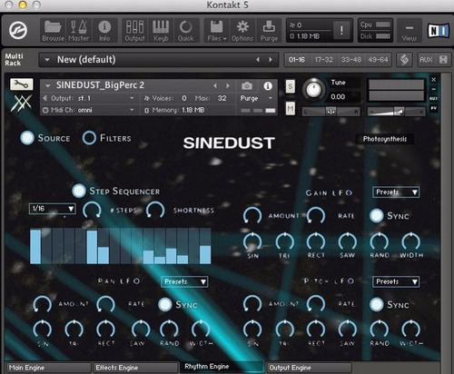This screenshot has width=454, height=374.
Task: Open the Quick load browser
Action: (x=186, y=31)
